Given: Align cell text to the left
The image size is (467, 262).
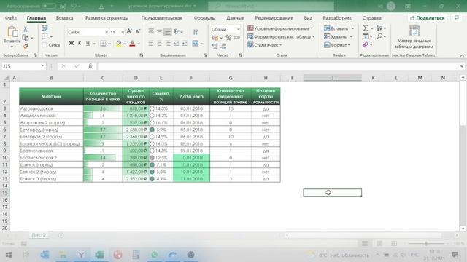Looking at the screenshot, I should click(151, 44).
